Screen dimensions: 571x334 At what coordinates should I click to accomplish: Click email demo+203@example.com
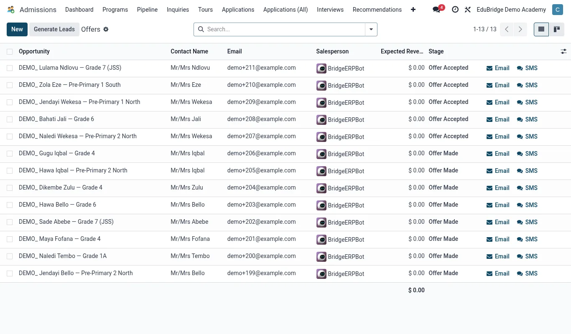click(262, 205)
